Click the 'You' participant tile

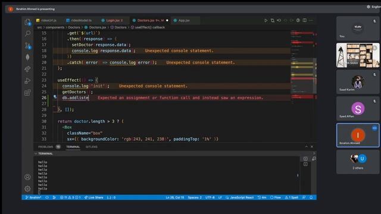[x=358, y=29]
